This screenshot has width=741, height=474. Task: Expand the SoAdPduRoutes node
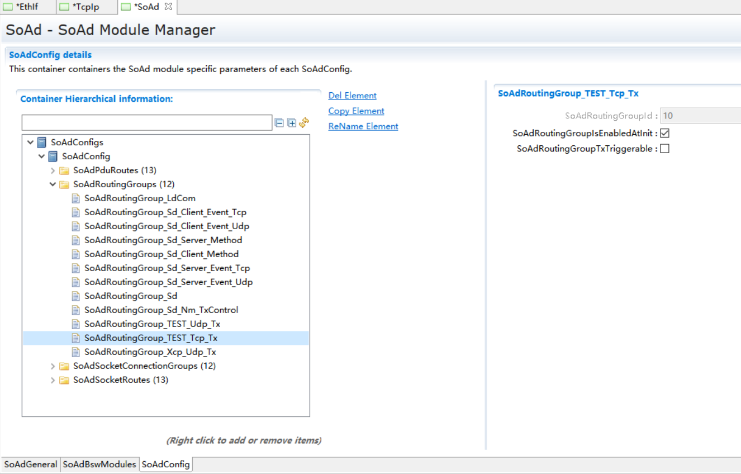coord(53,170)
